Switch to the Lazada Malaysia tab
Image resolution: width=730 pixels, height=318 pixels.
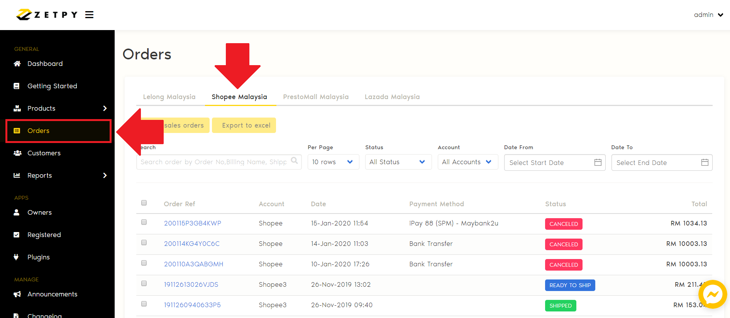click(x=392, y=97)
